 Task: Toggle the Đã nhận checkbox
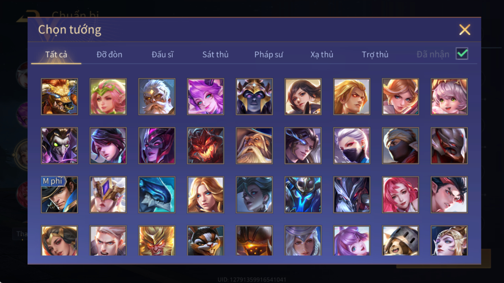[462, 54]
